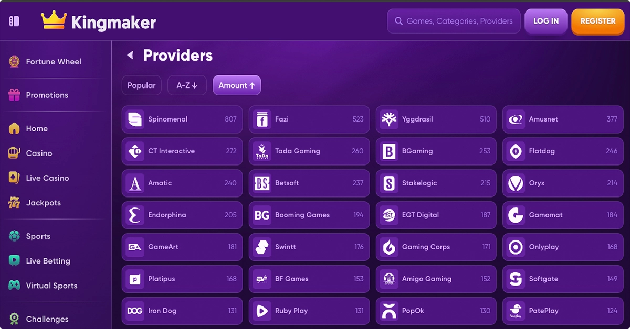The image size is (630, 329).
Task: Click the search games input field
Action: 454,21
